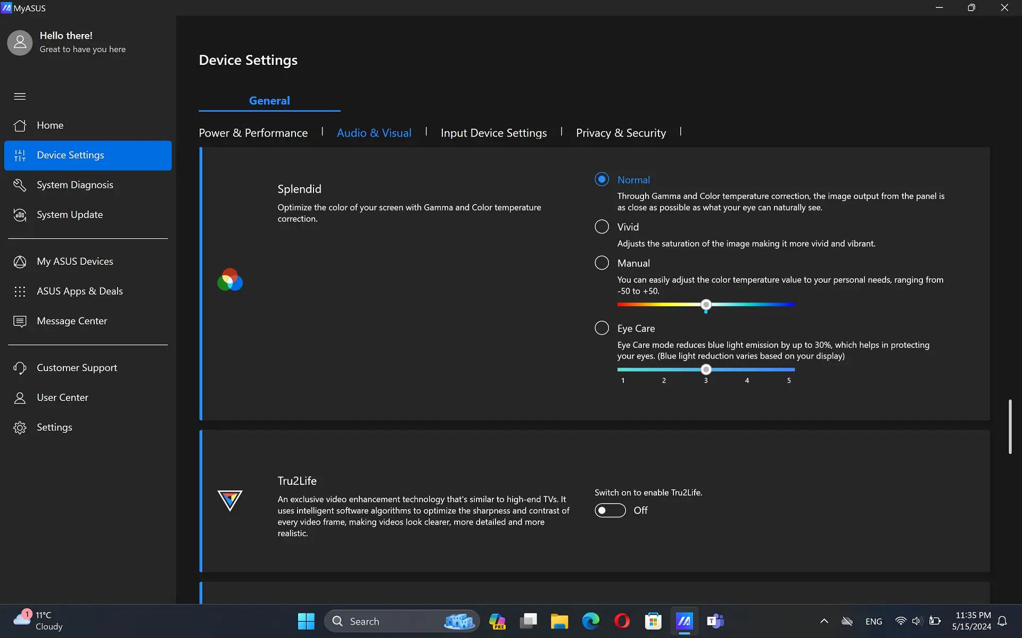
Task: Click the vertical scrollbar thumb
Action: pyautogui.click(x=1010, y=427)
